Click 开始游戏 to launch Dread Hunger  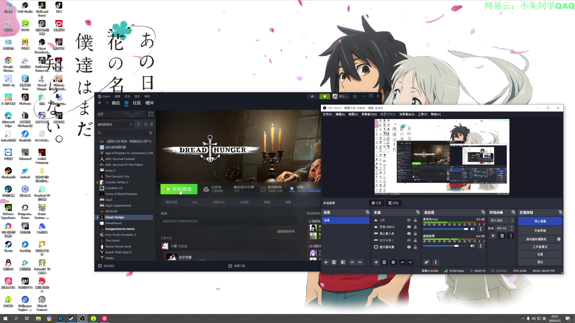[179, 189]
